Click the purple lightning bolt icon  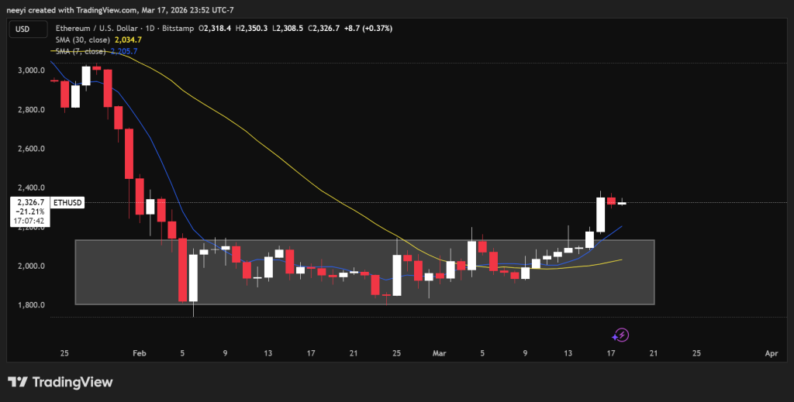[x=620, y=335]
